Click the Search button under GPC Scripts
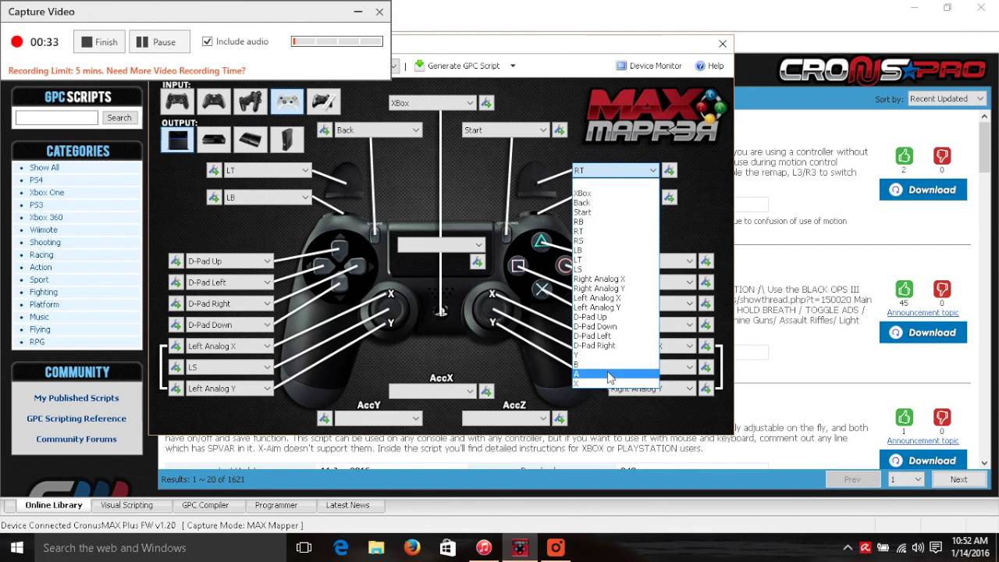Screen dimensions: 999x562 119,118
